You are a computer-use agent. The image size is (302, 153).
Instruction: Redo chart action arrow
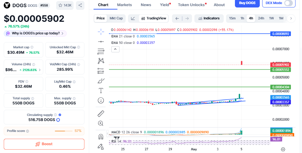(x=187, y=18)
